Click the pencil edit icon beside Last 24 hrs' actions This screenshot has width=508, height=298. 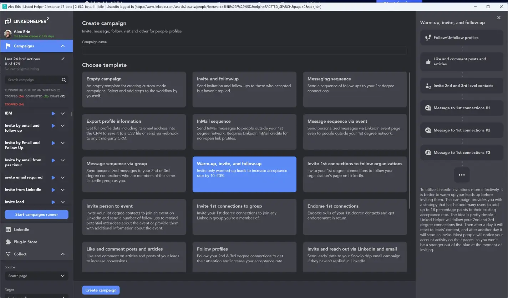[63, 59]
